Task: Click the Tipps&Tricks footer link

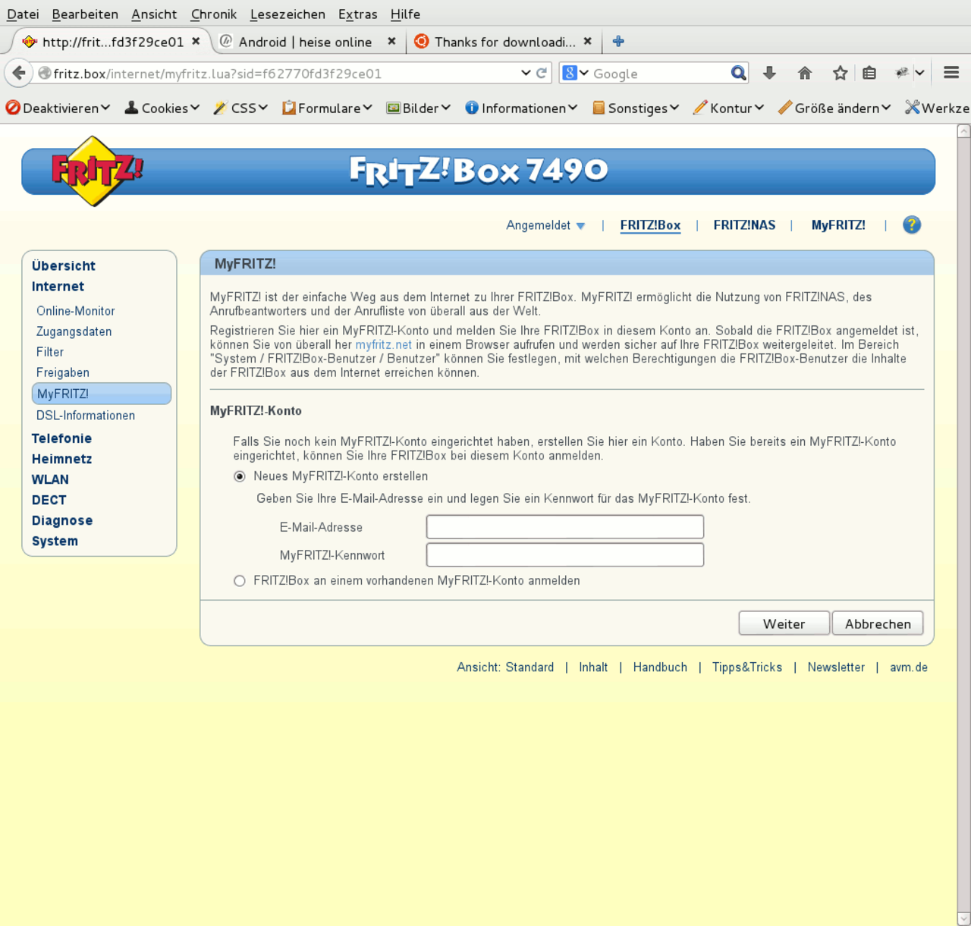Action: tap(747, 667)
